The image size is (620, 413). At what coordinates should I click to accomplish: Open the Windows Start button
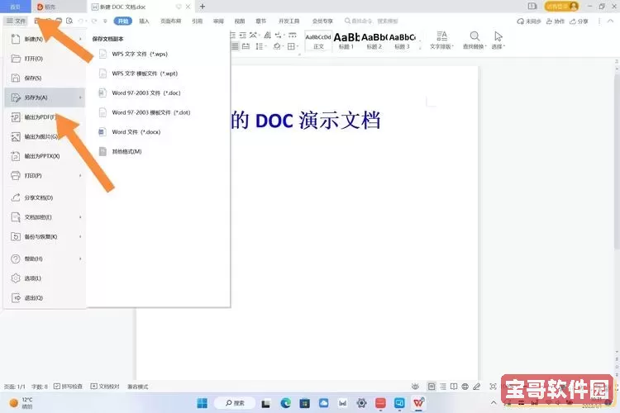pos(202,403)
